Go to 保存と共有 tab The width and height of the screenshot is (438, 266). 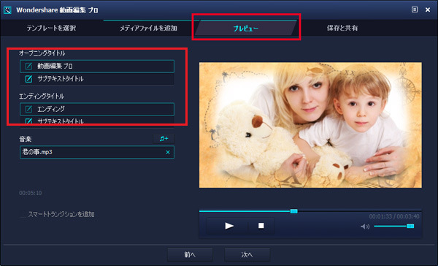[x=342, y=28]
